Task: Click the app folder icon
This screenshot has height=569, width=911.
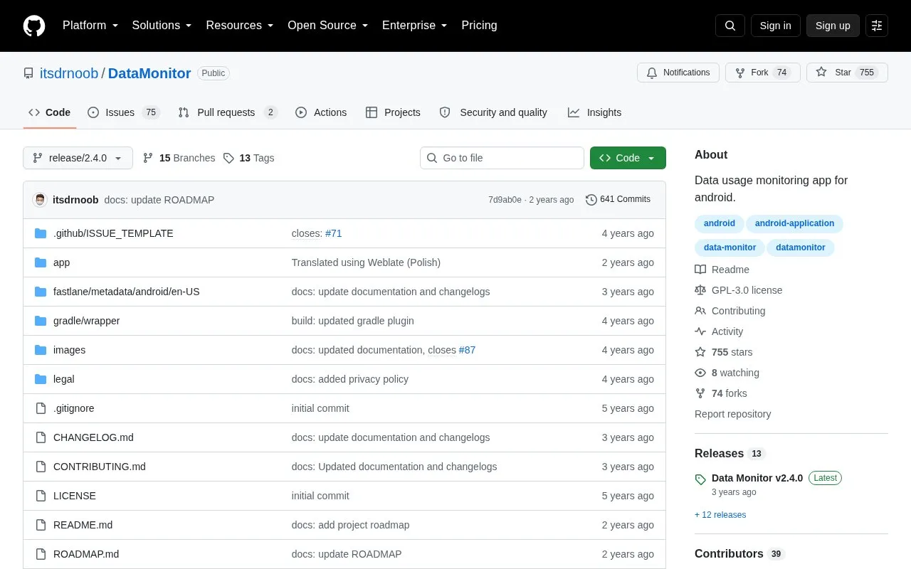Action: click(x=41, y=262)
